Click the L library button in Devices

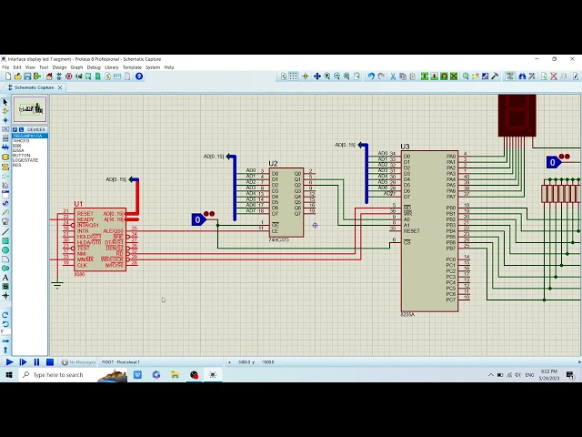[x=21, y=129]
